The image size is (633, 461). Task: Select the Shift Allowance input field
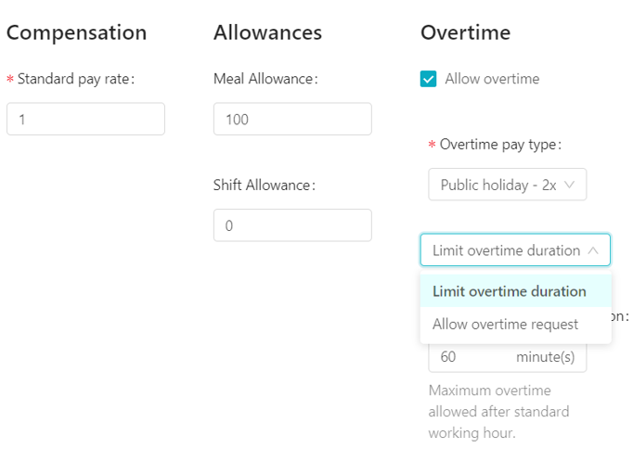coord(292,225)
